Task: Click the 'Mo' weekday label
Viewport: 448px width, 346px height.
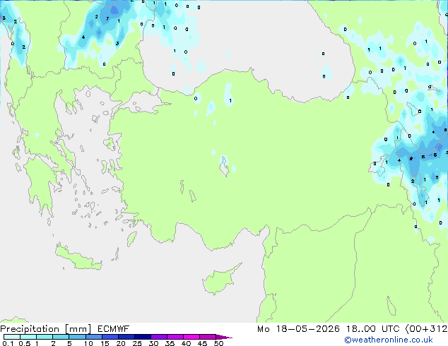Action: [263, 329]
